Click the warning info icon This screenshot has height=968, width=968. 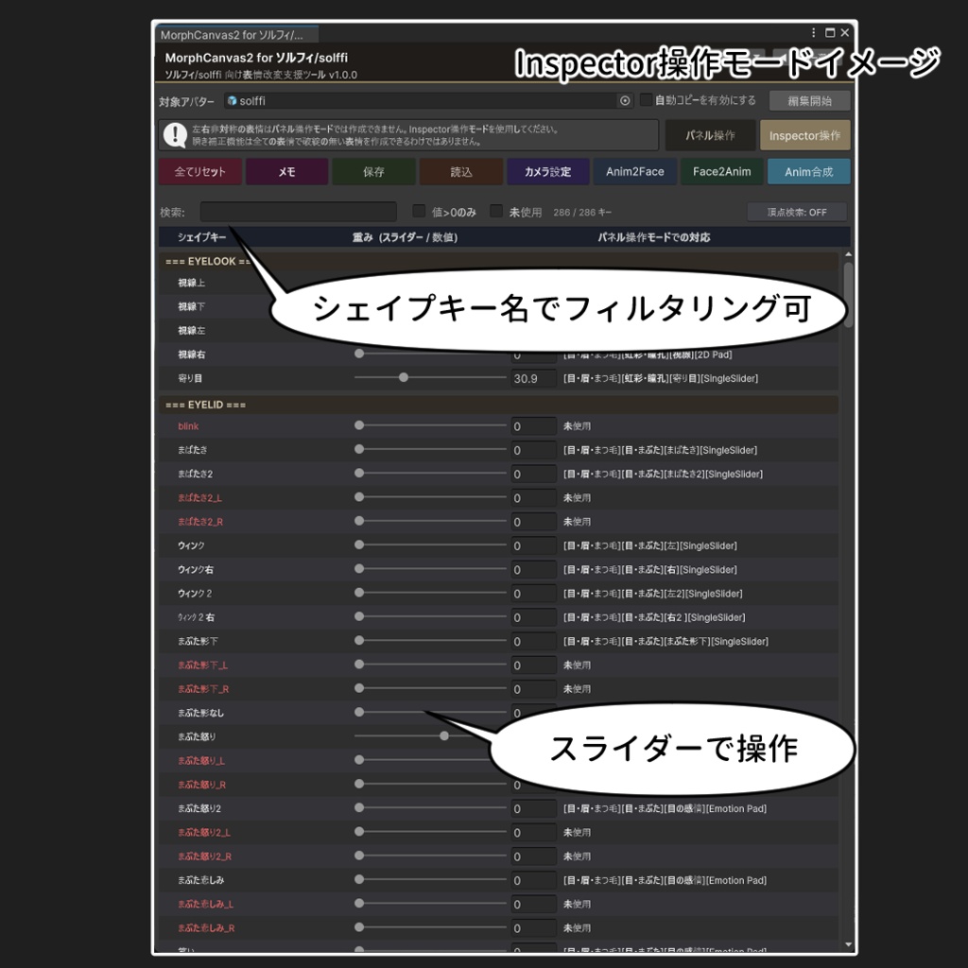click(x=175, y=134)
